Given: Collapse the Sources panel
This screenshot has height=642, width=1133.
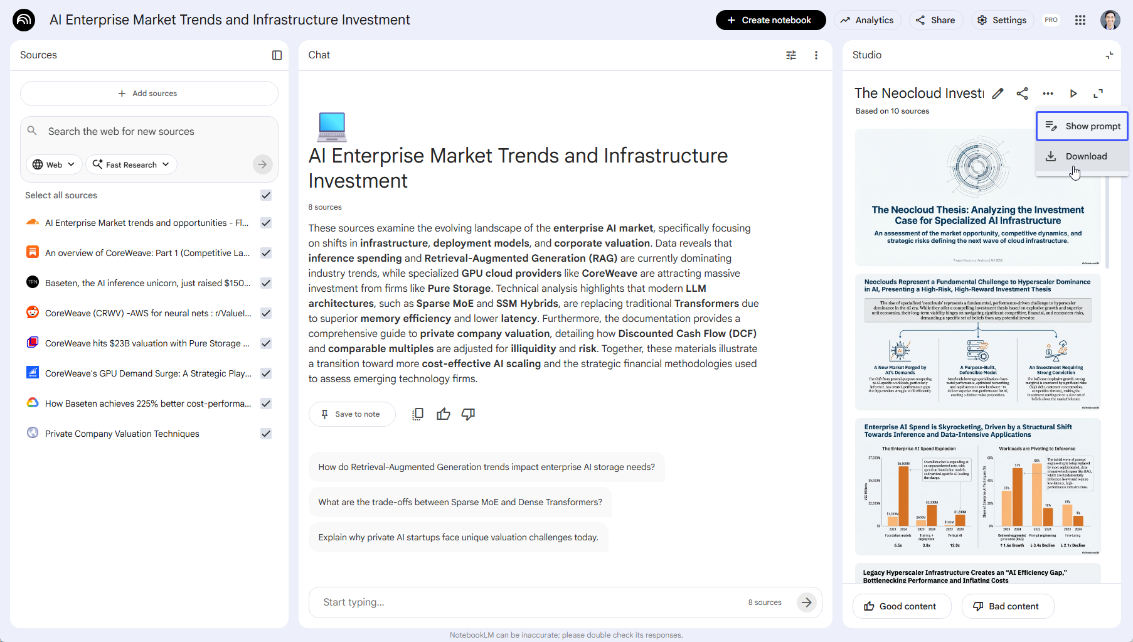Looking at the screenshot, I should coord(277,55).
